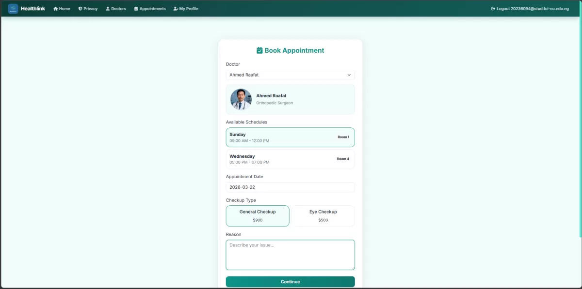This screenshot has width=582, height=289.
Task: Click the Book Appointment calendar-check icon
Action: 259,50
